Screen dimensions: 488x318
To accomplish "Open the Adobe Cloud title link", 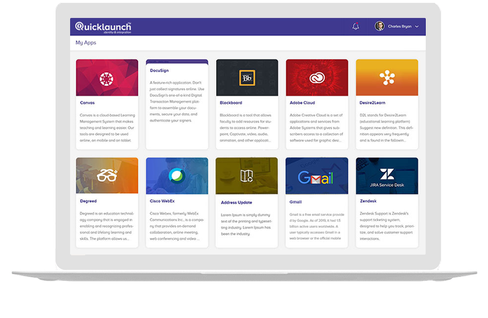I will click(x=302, y=103).
